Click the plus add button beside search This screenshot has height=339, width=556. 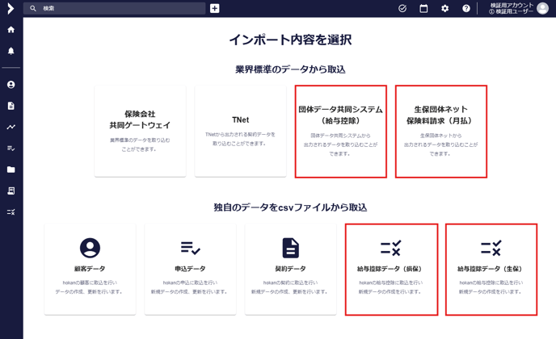(215, 9)
